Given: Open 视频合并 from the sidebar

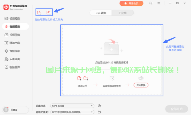Looking at the screenshot, I should coord(15,67).
